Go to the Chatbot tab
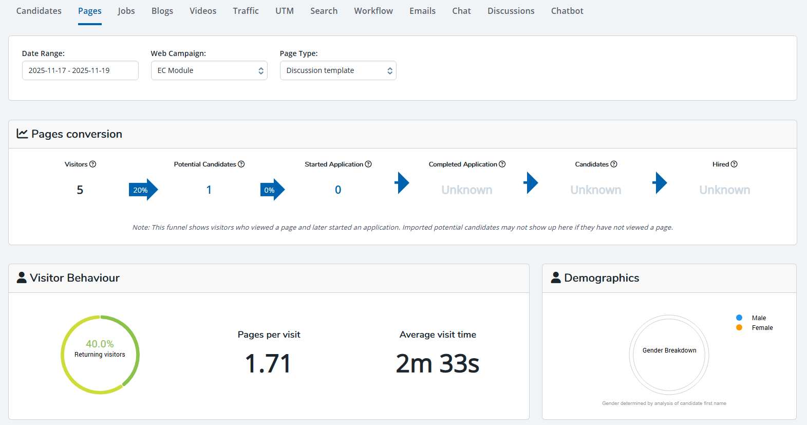Viewport: 807px width, 425px height. click(567, 11)
